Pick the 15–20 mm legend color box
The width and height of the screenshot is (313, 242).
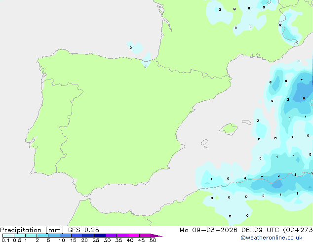[77, 236]
